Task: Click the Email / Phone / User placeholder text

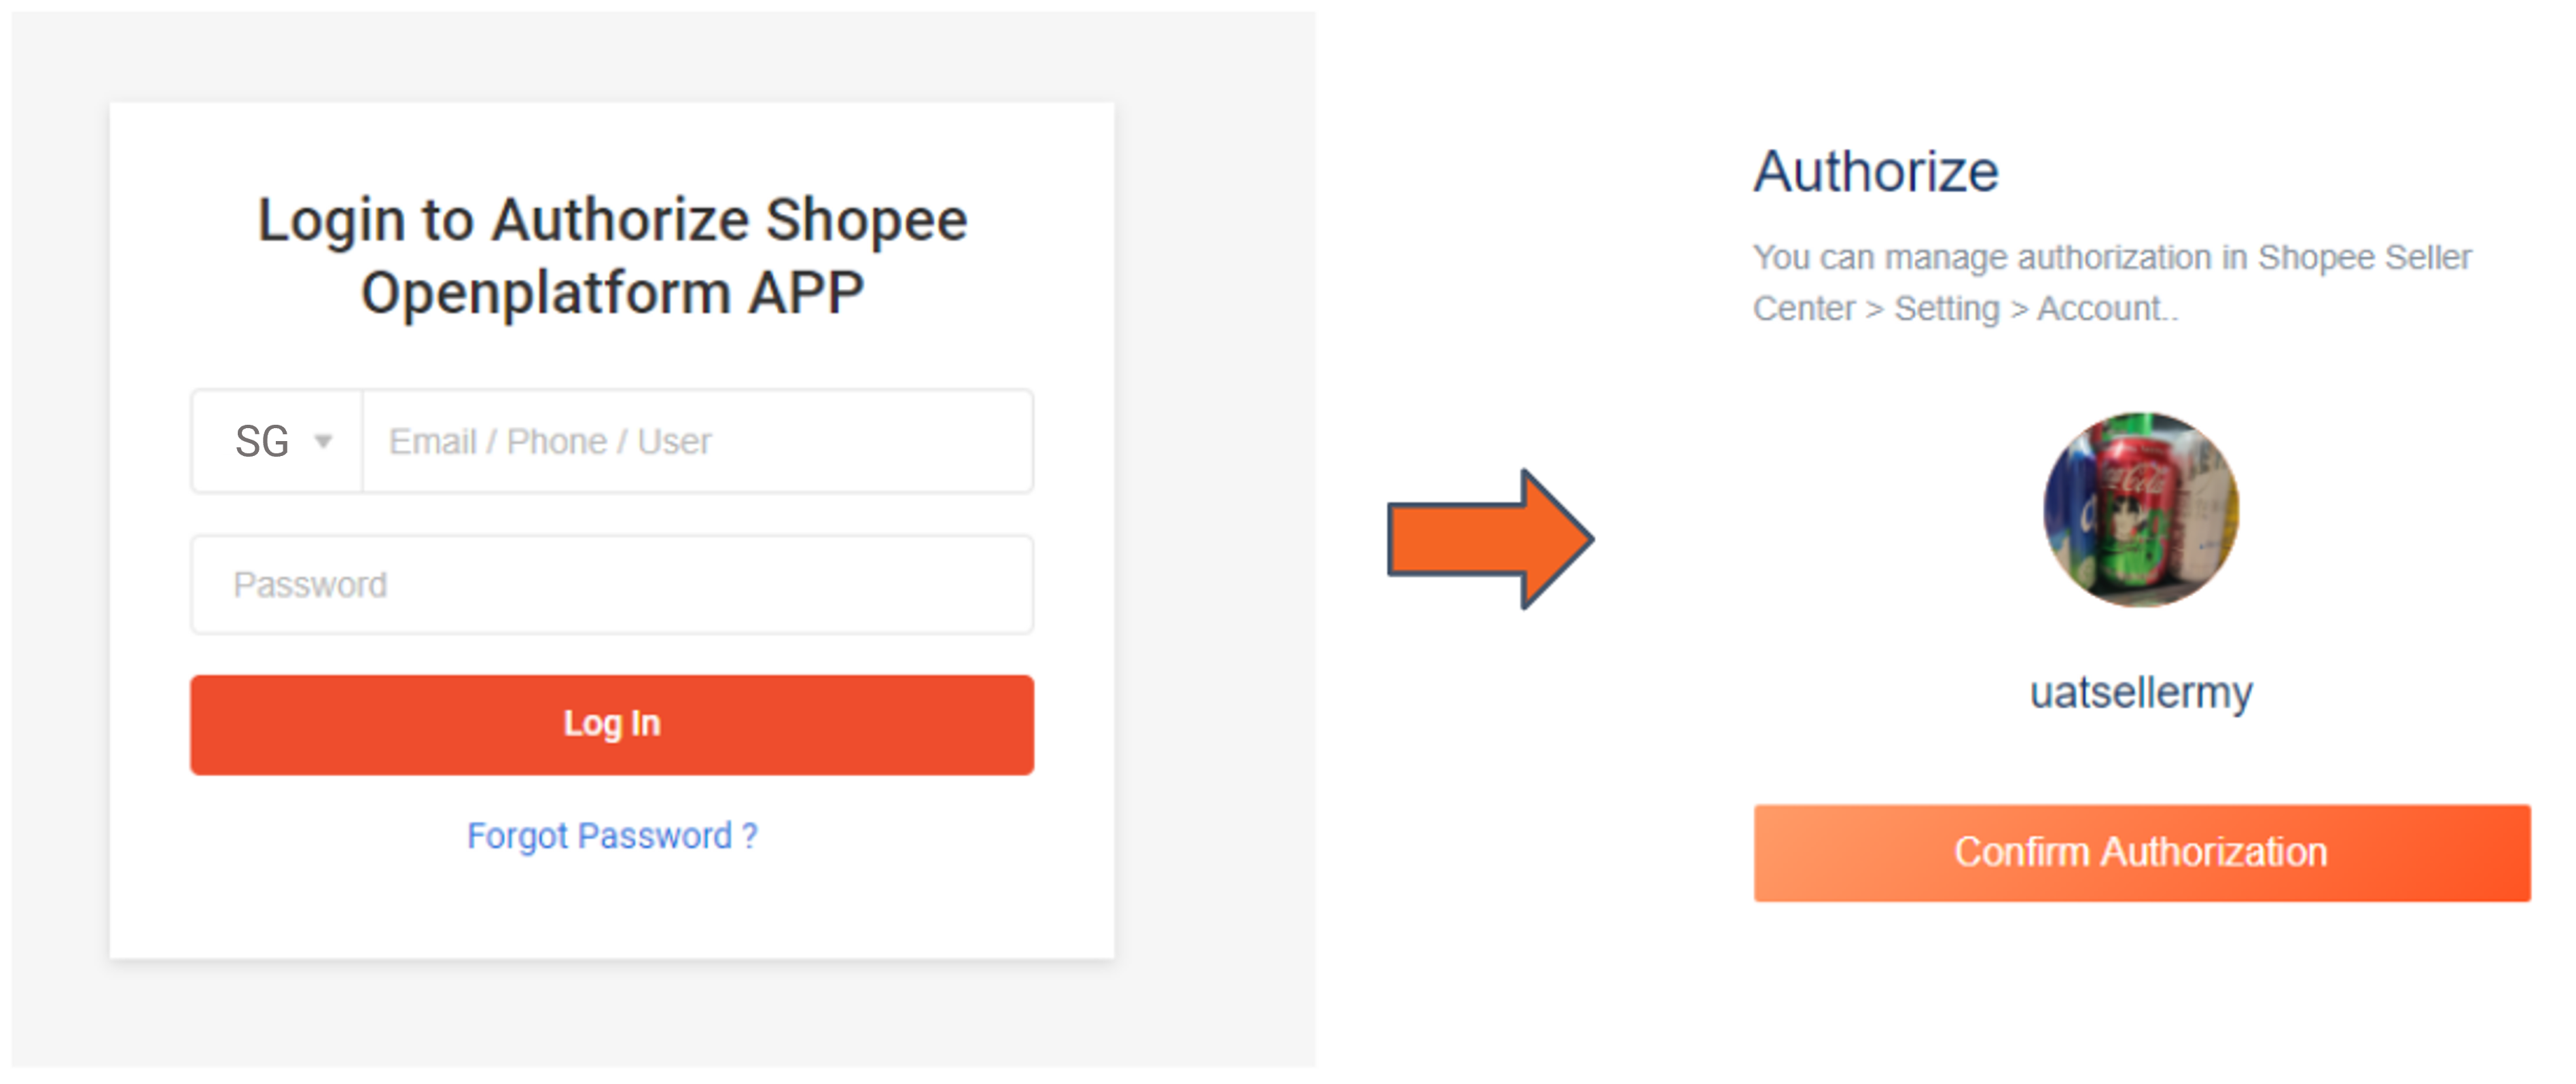Action: (551, 441)
